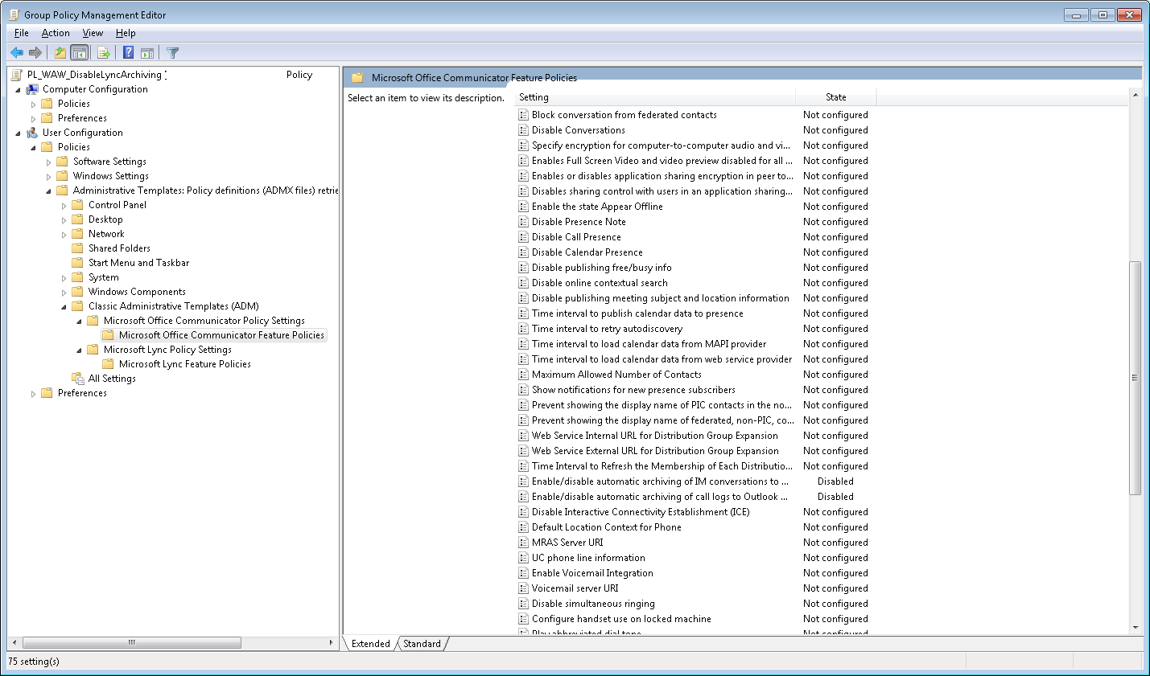
Task: Expand Preferences under Computer Configuration
Action: pyautogui.click(x=33, y=119)
